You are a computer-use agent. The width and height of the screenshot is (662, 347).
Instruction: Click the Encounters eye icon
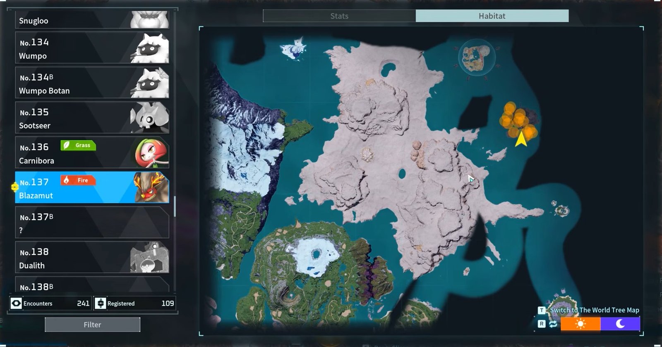tap(16, 303)
